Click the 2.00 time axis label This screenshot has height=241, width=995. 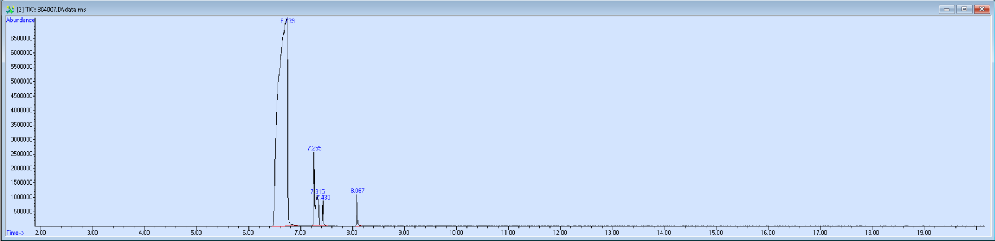[41, 233]
